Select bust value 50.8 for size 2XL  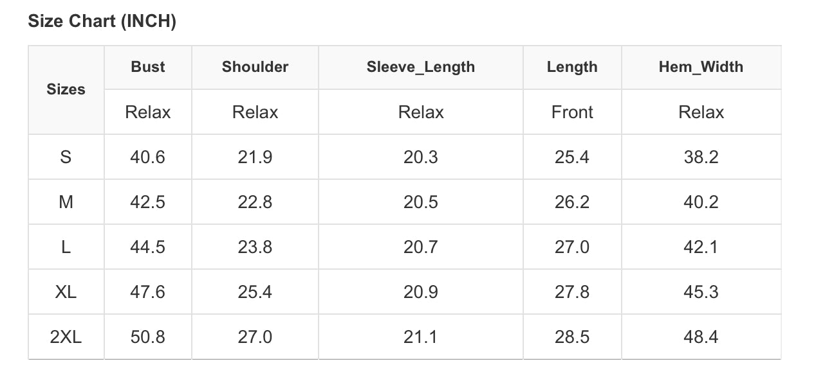tap(148, 337)
